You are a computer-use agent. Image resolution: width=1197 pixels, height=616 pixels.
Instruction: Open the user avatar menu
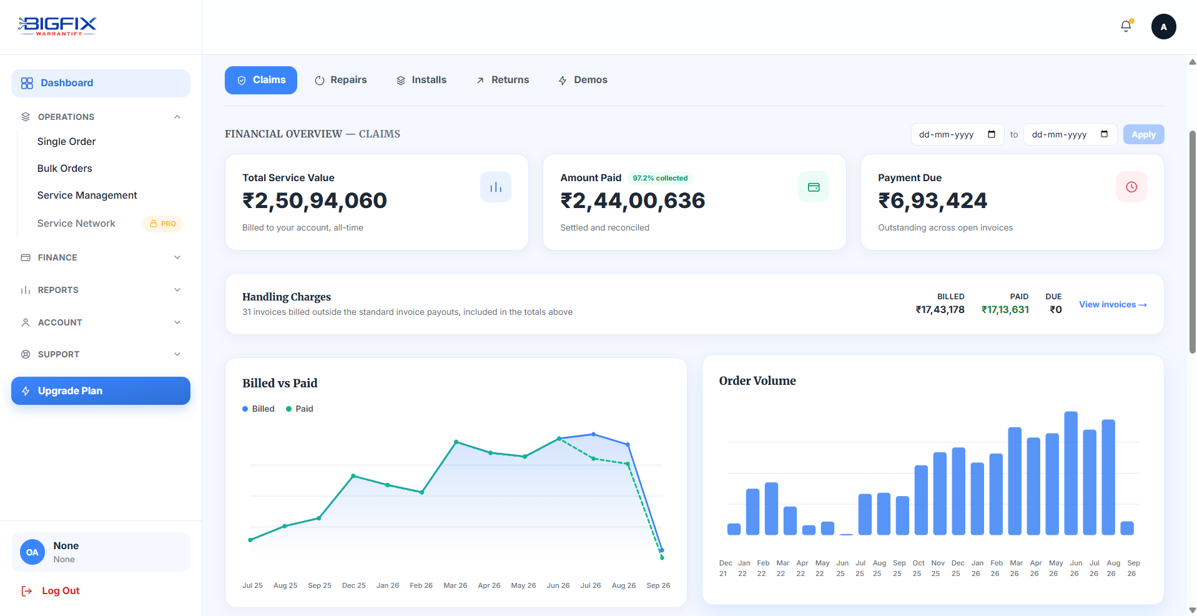click(x=1163, y=27)
